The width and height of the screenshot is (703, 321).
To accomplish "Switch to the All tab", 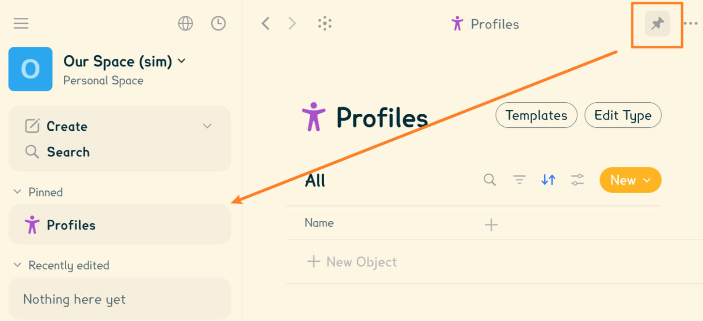I will (314, 180).
